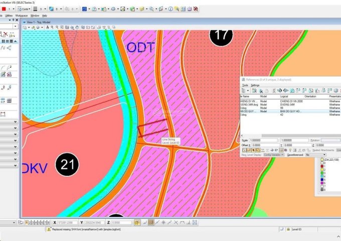Click the red active color swatch in Attributes toolbar
This screenshot has height=241, width=341.
[x=4, y=9]
